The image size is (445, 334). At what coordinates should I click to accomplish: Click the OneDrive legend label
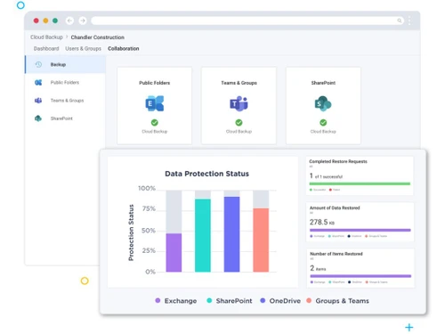pos(285,301)
